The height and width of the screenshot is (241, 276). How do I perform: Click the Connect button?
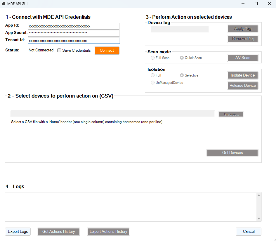(x=107, y=50)
